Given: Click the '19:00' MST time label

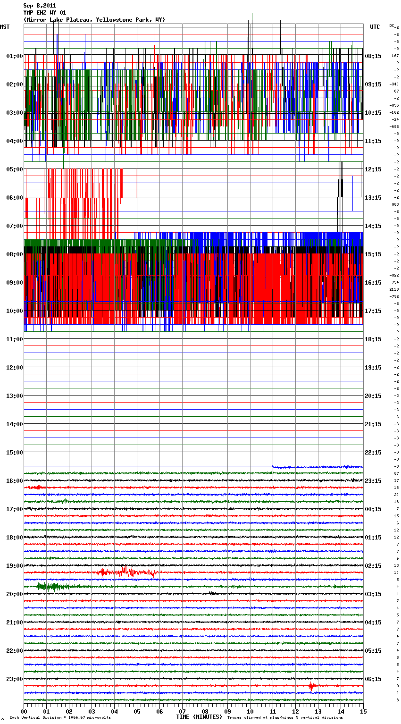Looking at the screenshot, I should coord(15,565).
